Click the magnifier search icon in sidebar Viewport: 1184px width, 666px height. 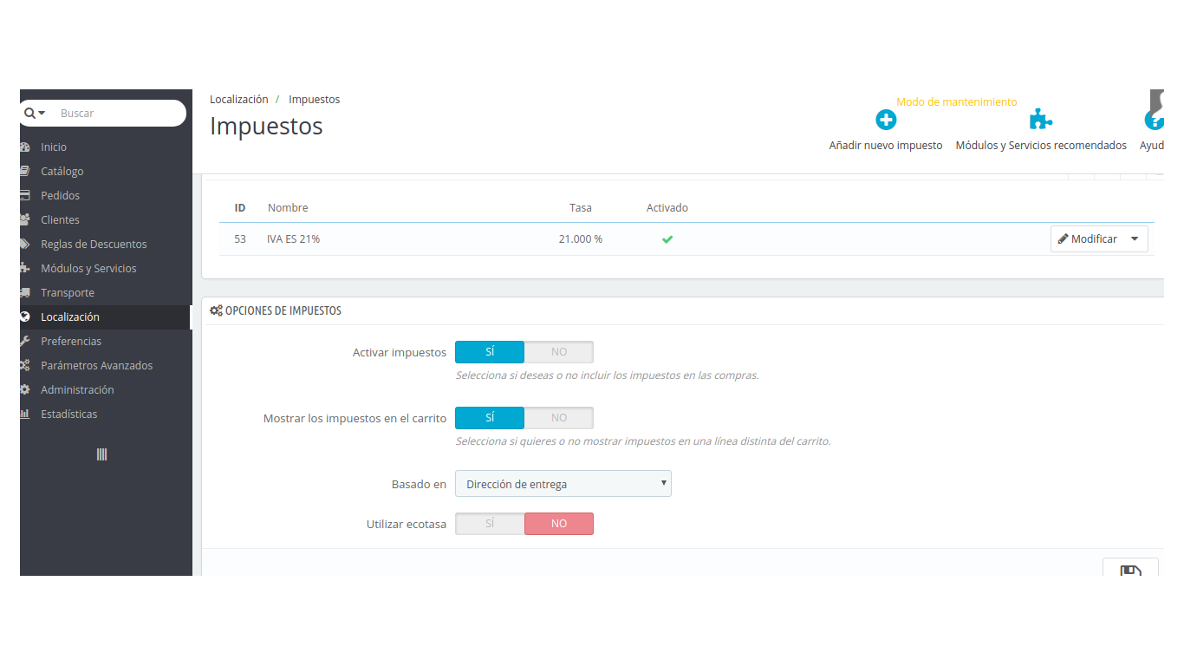coord(29,113)
